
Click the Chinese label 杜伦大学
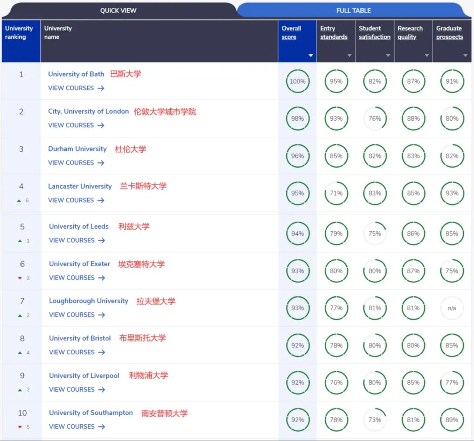[x=131, y=149]
